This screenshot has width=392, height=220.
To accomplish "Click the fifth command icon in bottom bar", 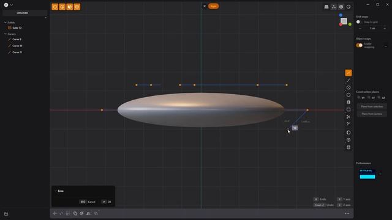I will pos(81,213).
